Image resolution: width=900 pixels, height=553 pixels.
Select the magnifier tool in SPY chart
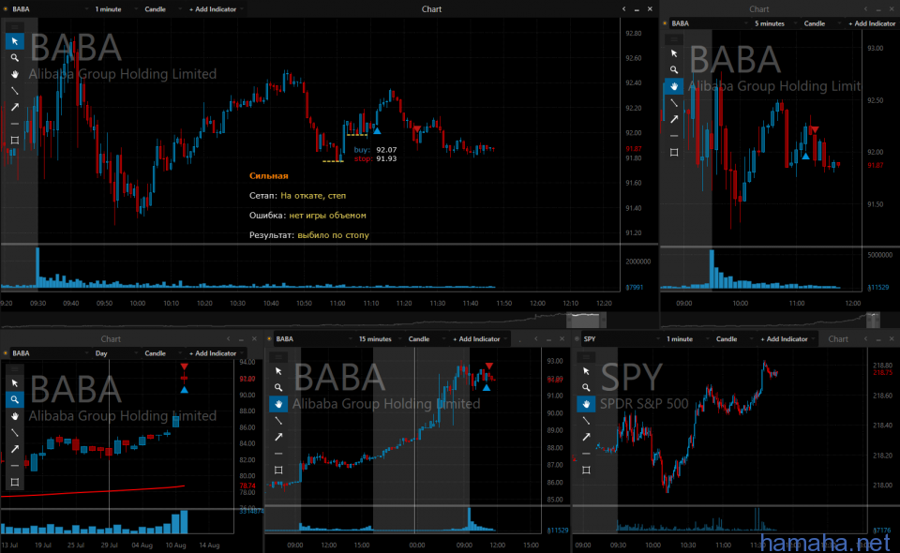click(x=586, y=387)
